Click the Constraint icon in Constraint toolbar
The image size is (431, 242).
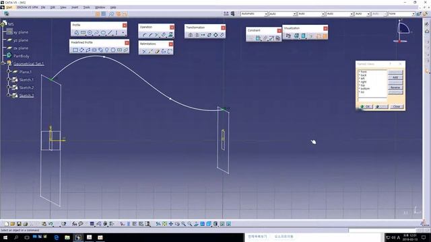click(x=258, y=38)
